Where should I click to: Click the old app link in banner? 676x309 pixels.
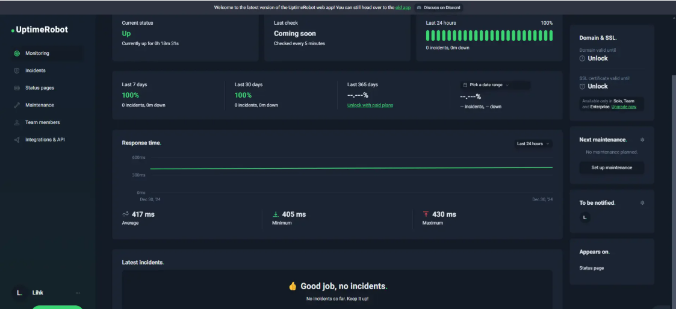tap(403, 8)
